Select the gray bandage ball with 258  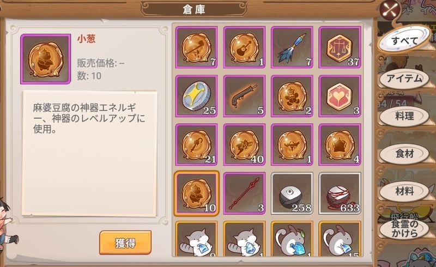click(292, 193)
